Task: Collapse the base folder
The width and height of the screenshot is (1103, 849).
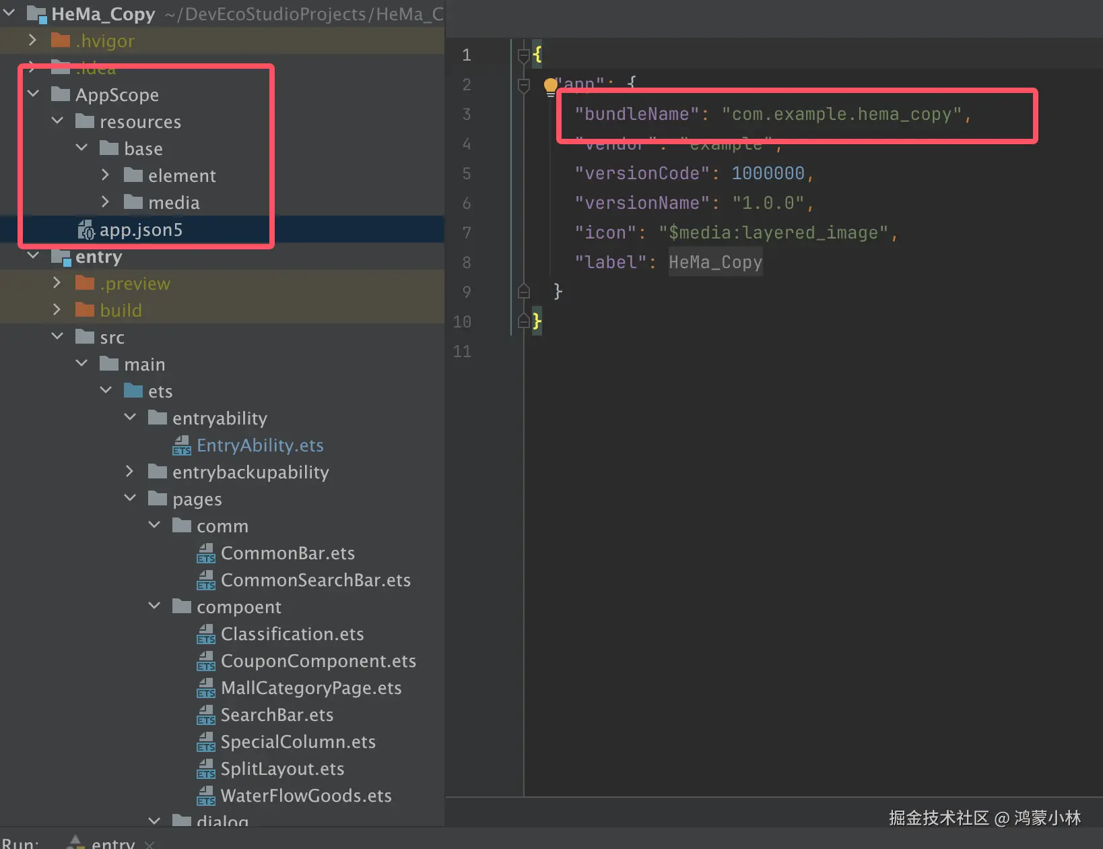Action: click(x=81, y=148)
